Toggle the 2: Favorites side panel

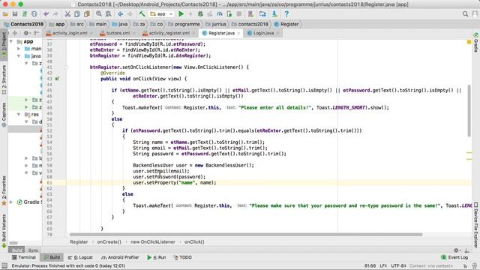4,190
